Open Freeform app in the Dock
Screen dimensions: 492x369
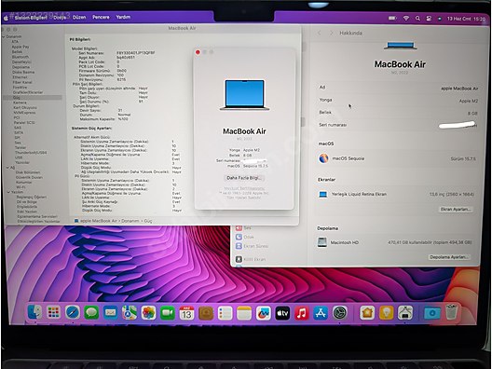[x=264, y=312]
